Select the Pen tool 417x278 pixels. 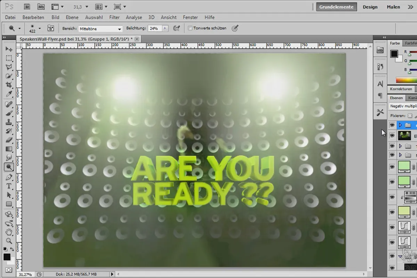click(x=8, y=177)
